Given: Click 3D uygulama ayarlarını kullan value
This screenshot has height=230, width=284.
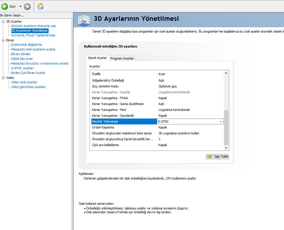Looking at the screenshot, I should click(179, 133).
